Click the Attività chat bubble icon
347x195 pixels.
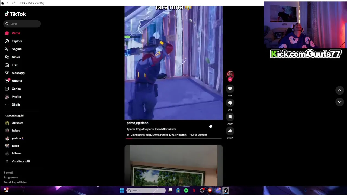[7, 81]
